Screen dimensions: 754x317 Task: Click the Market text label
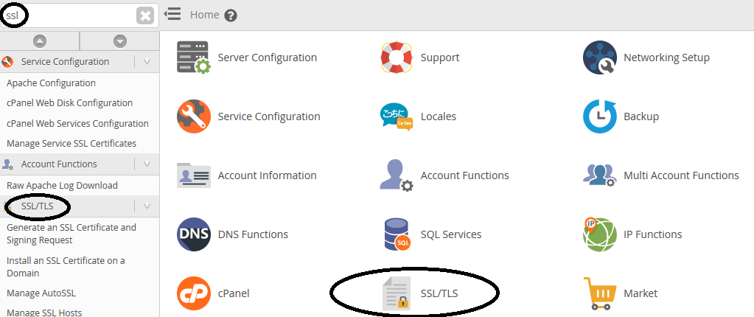[640, 293]
